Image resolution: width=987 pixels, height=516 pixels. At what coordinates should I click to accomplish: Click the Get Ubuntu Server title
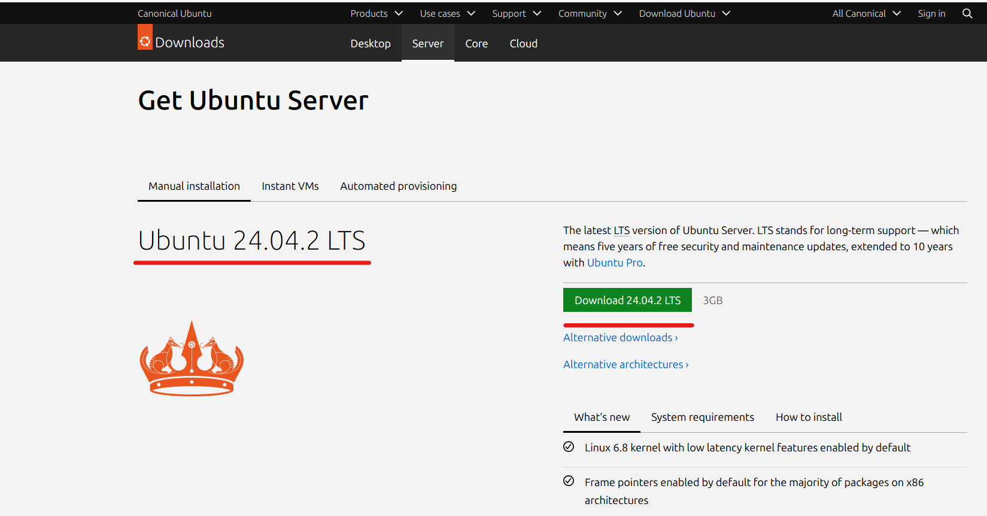tap(253, 101)
